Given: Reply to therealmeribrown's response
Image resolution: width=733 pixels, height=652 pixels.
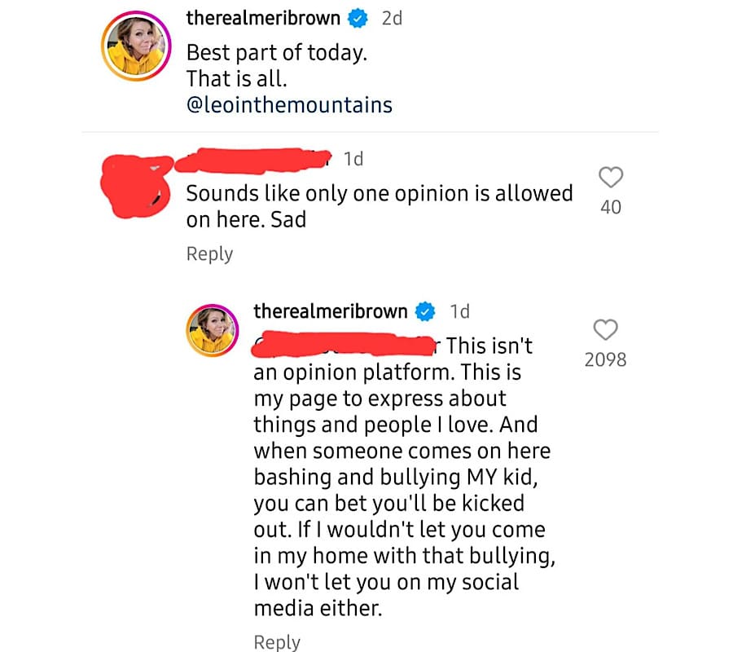Looking at the screenshot, I should click(277, 641).
